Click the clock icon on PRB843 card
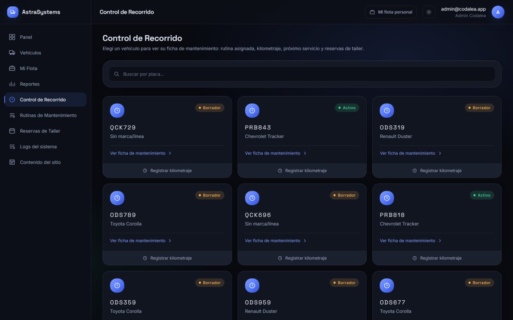This screenshot has width=513, height=320. [252, 110]
